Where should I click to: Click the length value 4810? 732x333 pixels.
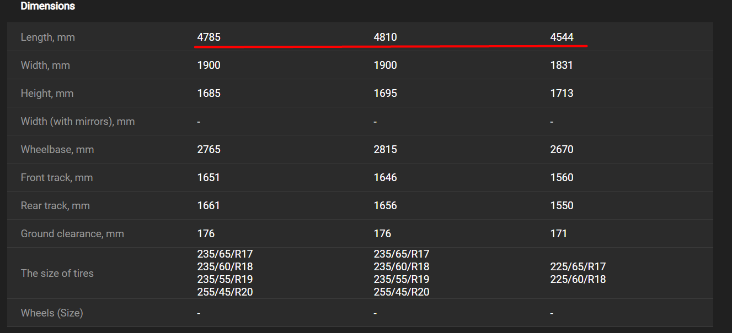[386, 37]
